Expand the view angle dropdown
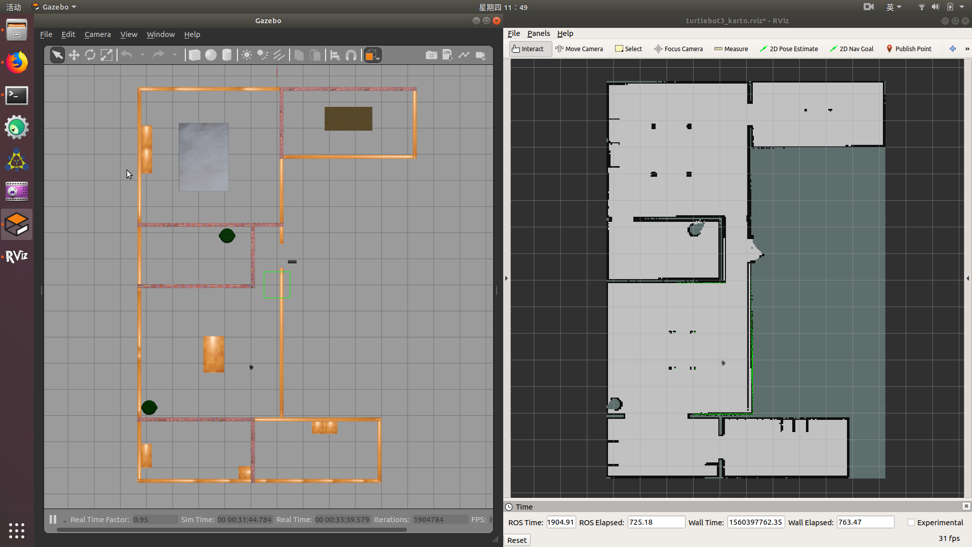Screen dimensions: 972x547 click(x=378, y=58)
